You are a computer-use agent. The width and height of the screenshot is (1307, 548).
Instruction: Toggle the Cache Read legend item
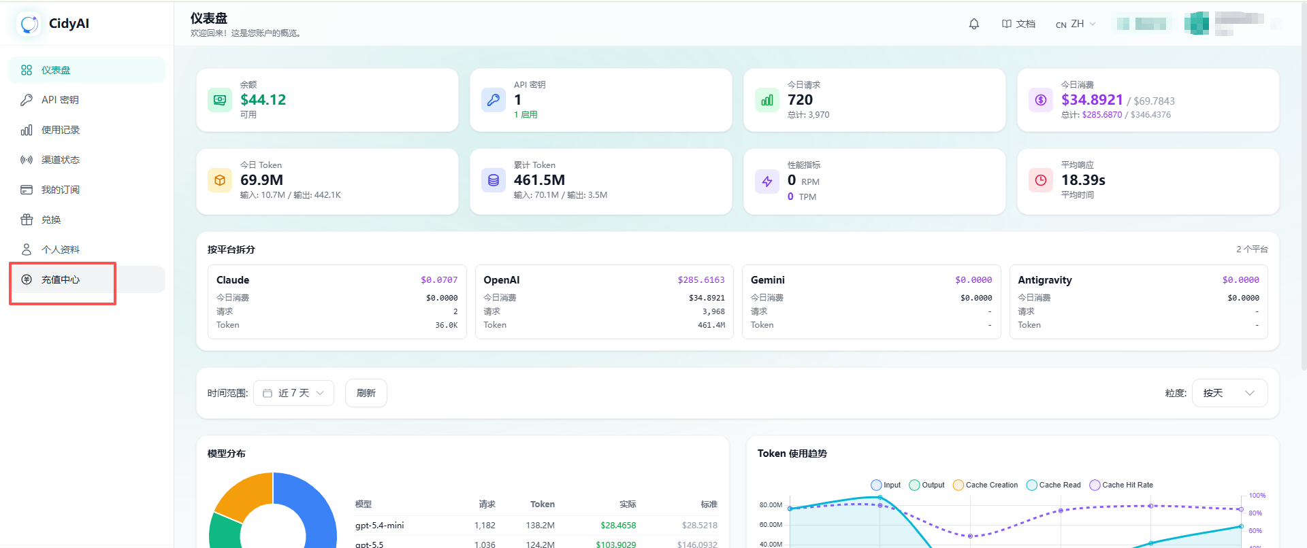pyautogui.click(x=1054, y=485)
